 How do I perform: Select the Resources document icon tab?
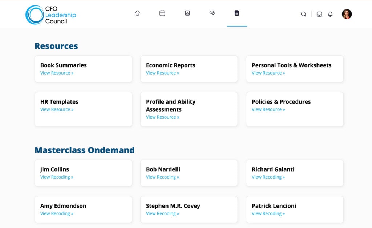point(237,13)
